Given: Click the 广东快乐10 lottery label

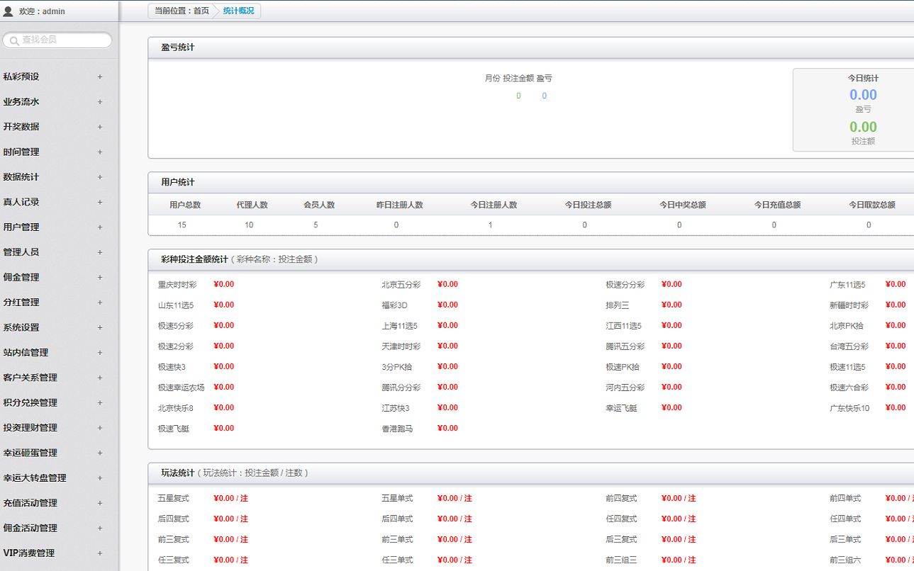Looking at the screenshot, I should 849,408.
